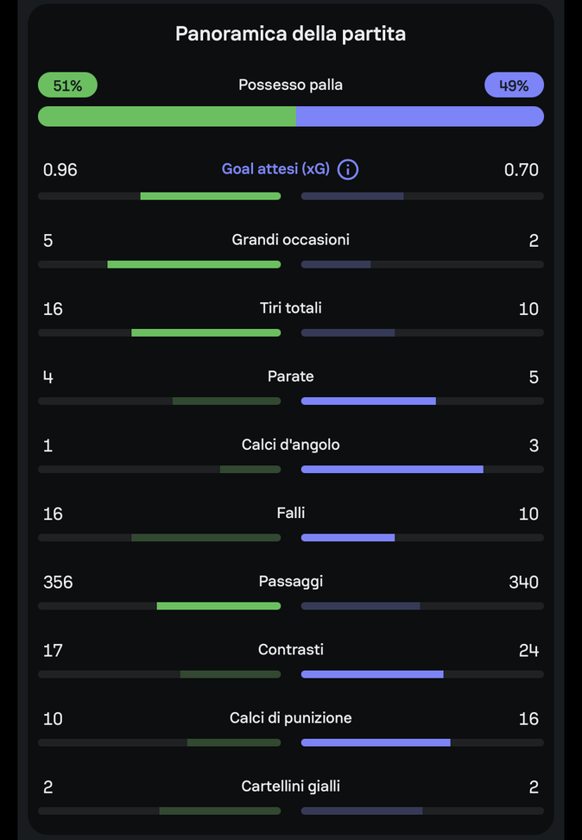Select the purple possession bar segment

(x=420, y=116)
